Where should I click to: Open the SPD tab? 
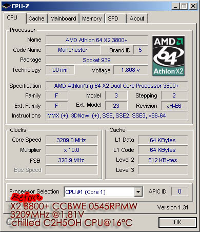(113, 18)
